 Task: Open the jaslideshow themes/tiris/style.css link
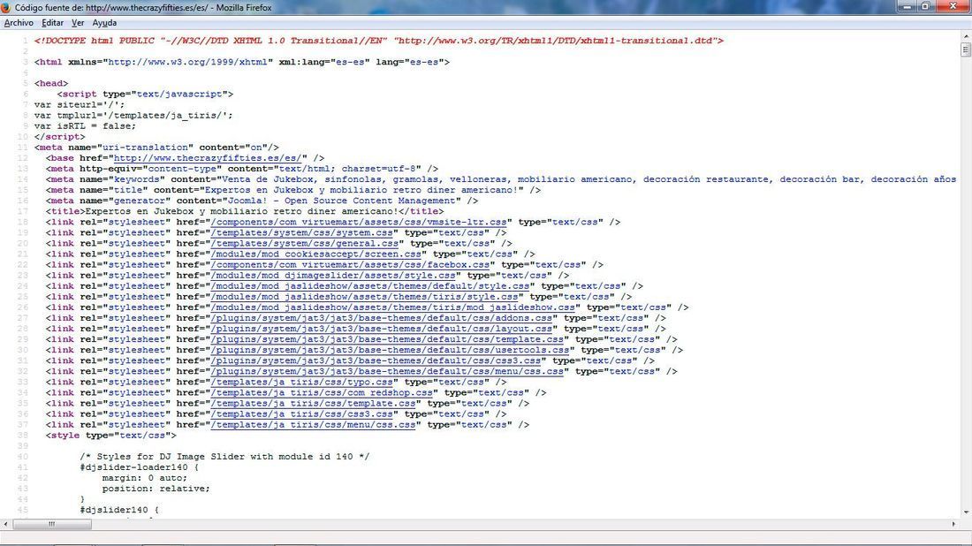364,297
